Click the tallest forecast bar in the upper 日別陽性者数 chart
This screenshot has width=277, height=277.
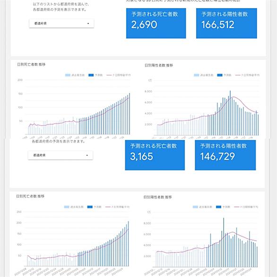click(x=230, y=113)
